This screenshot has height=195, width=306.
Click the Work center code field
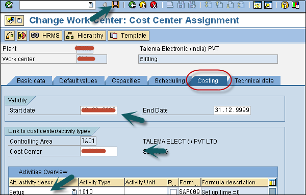pyautogui.click(x=92, y=59)
